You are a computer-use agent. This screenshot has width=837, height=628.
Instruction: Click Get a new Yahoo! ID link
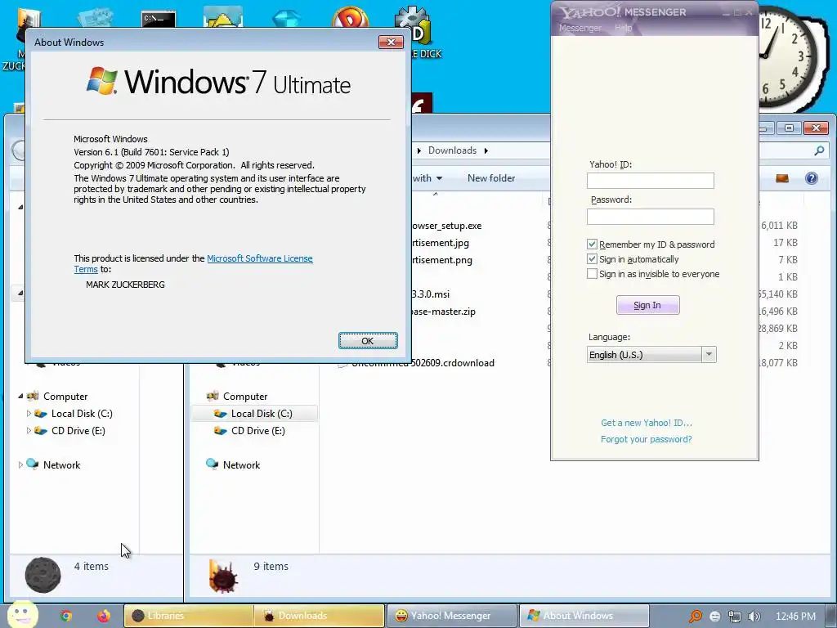[646, 423]
